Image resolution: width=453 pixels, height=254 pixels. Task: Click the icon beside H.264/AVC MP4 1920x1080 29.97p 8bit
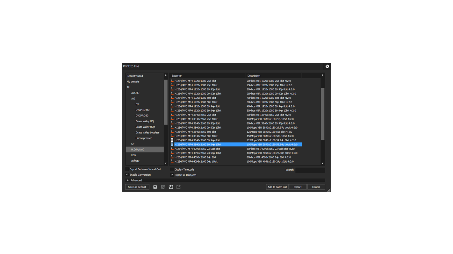click(x=172, y=89)
